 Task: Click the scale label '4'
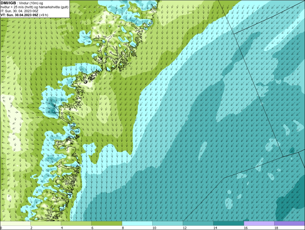coord(62,228)
